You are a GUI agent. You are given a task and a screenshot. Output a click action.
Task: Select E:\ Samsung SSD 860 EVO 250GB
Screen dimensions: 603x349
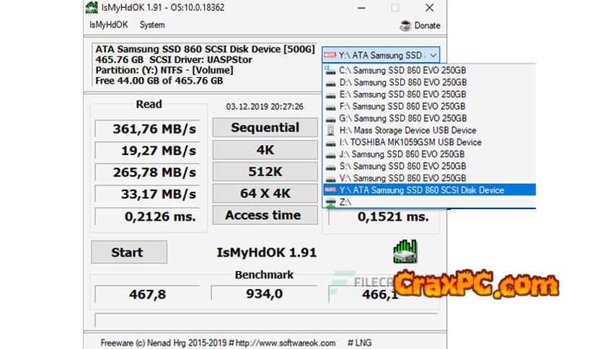[x=429, y=94]
